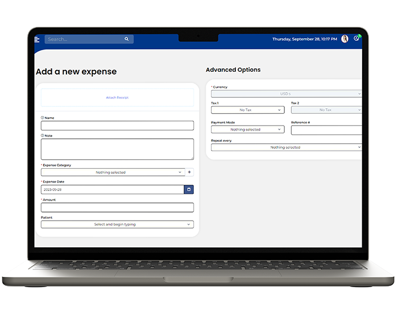Open the user profile avatar
This screenshot has height=311, width=398.
(345, 39)
